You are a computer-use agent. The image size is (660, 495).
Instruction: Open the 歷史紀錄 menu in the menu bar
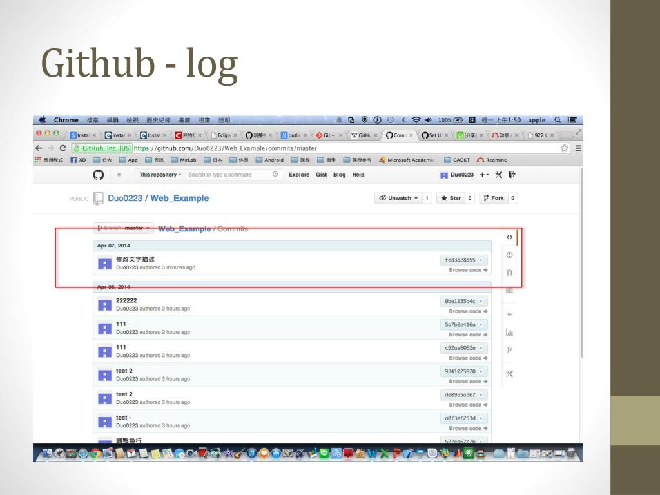(x=159, y=120)
